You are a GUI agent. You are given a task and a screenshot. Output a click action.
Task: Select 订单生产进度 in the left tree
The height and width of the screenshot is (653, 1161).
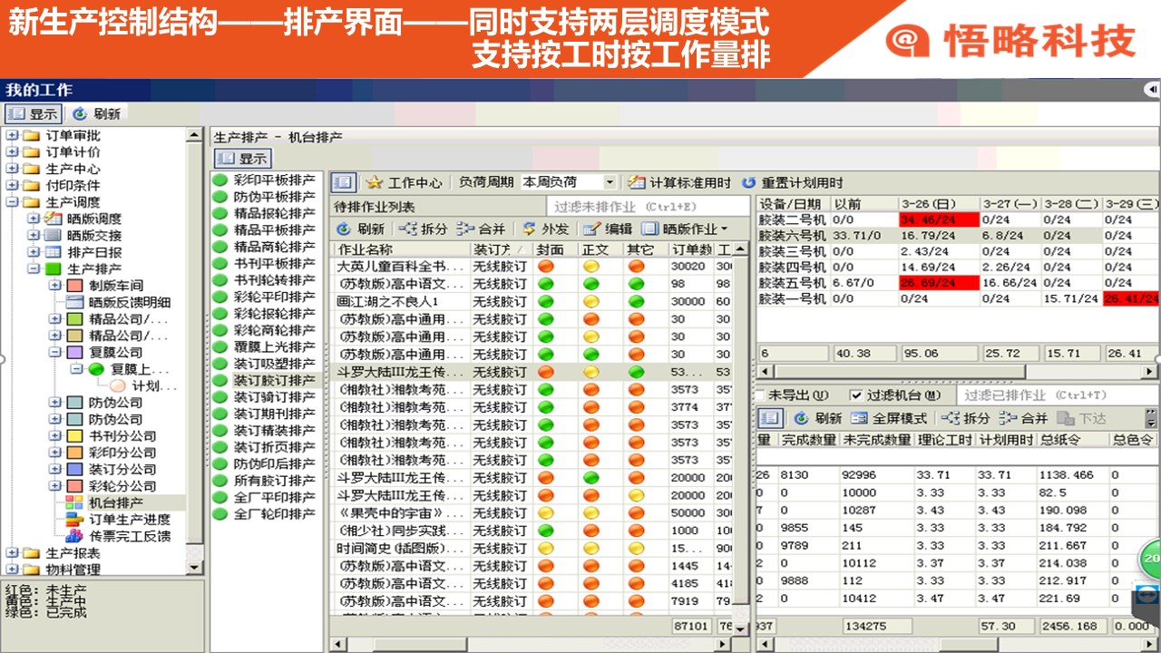[x=129, y=520]
